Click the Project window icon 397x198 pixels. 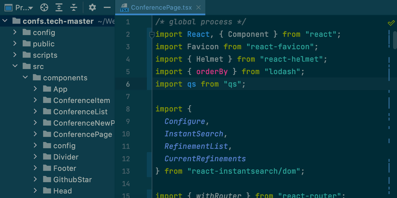9,8
